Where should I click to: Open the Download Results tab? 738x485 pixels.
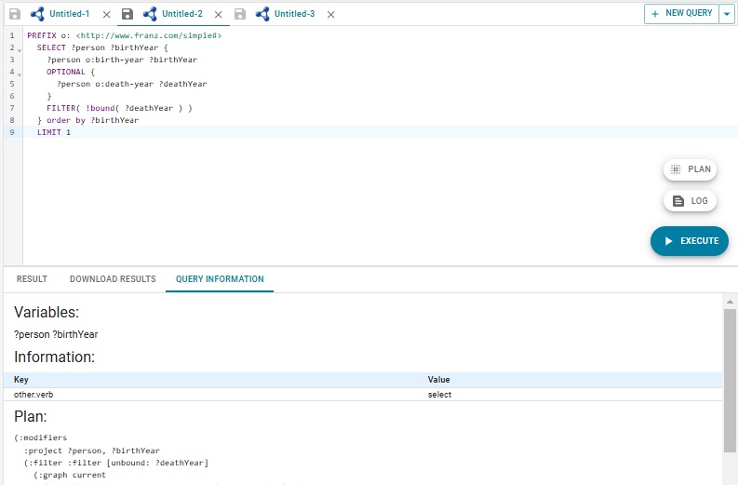pyautogui.click(x=113, y=279)
